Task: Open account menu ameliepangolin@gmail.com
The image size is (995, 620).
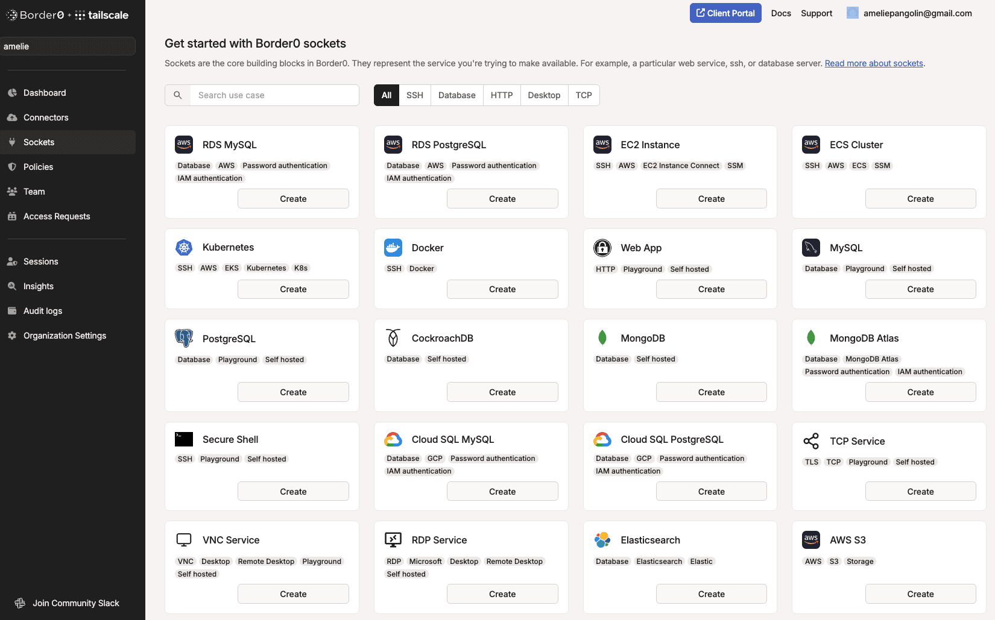Action: [909, 13]
